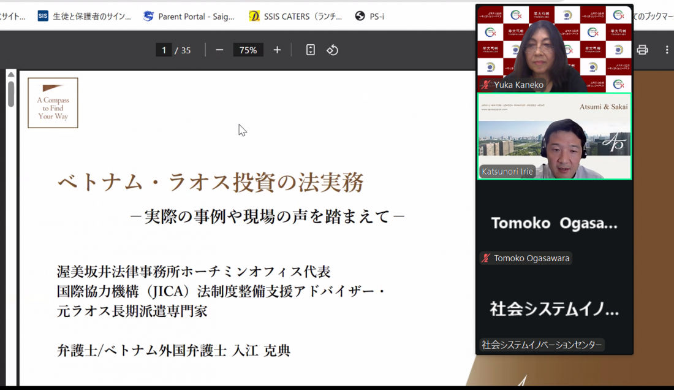This screenshot has width=674, height=390.
Task: Select Tomoko Ogasawara's participant tile
Action: click(x=554, y=224)
